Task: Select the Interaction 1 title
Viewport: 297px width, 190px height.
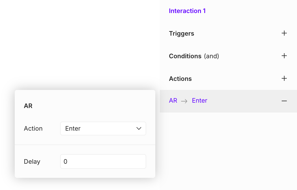Action: (187, 11)
